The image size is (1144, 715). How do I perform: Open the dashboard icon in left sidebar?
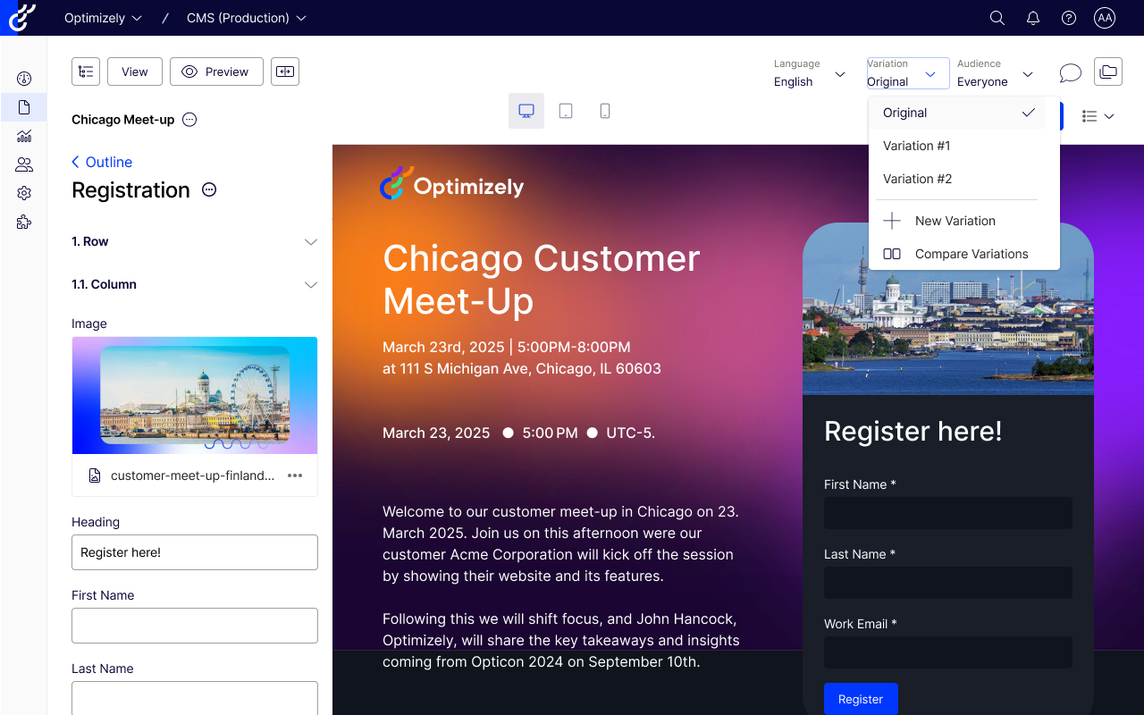pyautogui.click(x=24, y=79)
